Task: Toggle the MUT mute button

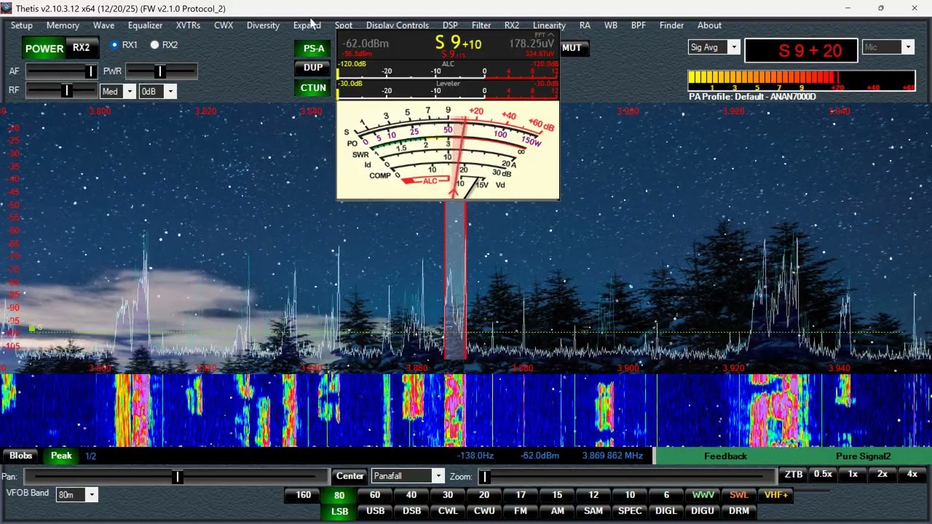Action: pos(572,48)
